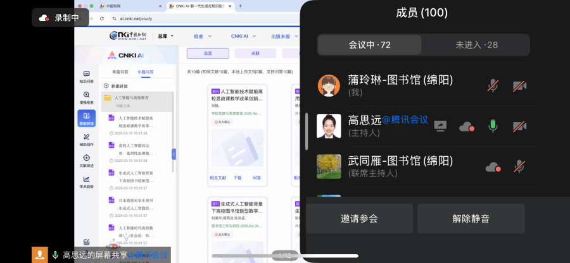The height and width of the screenshot is (263, 570).
Task: Close the CNKI AI browser tab
Action: (230, 6)
